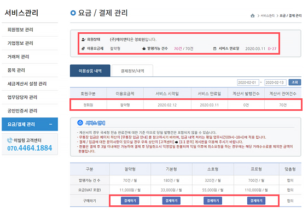The height and width of the screenshot is (213, 308).
Task: Click end date field 2020-02-13
Action: click(275, 82)
